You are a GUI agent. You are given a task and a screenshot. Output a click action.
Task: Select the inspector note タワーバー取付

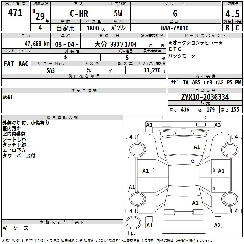point(19,156)
